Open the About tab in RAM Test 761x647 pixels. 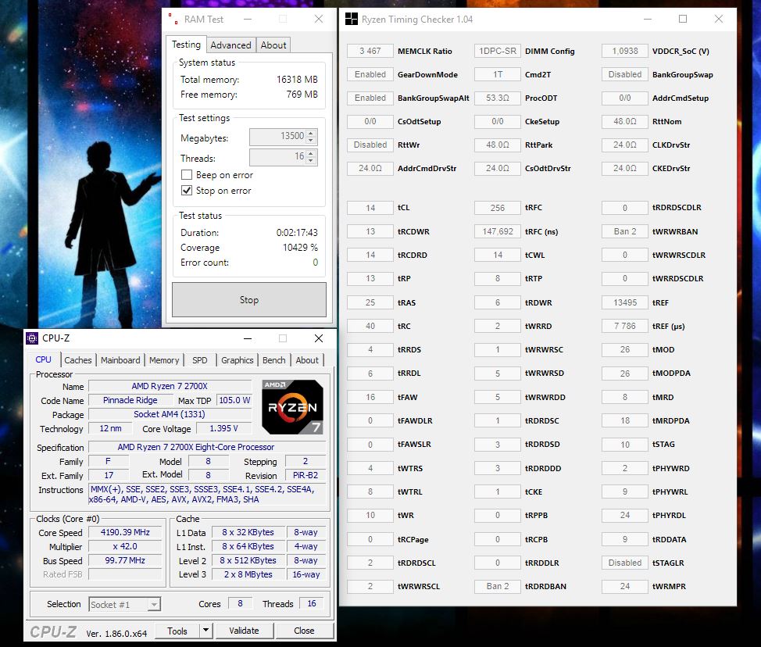click(x=273, y=45)
